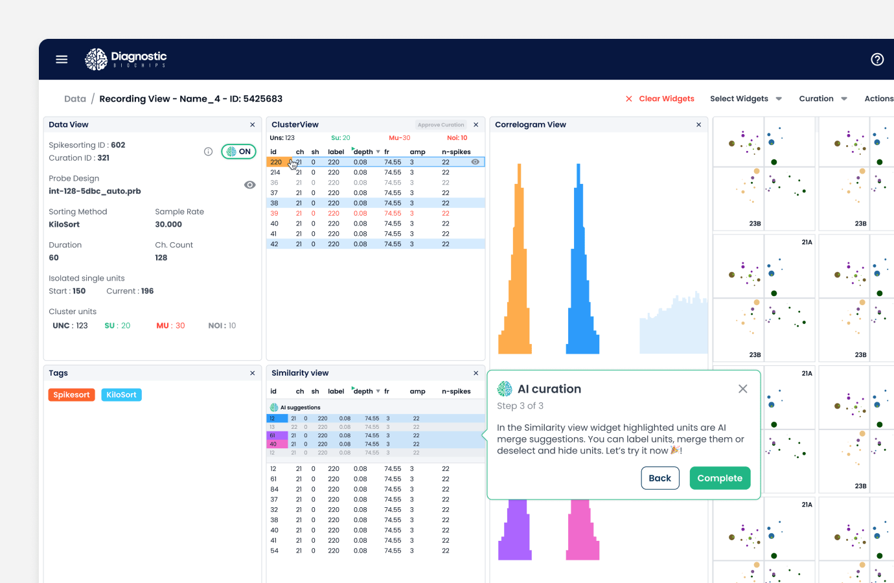Select cluster row 214
894x583 pixels.
click(376, 172)
